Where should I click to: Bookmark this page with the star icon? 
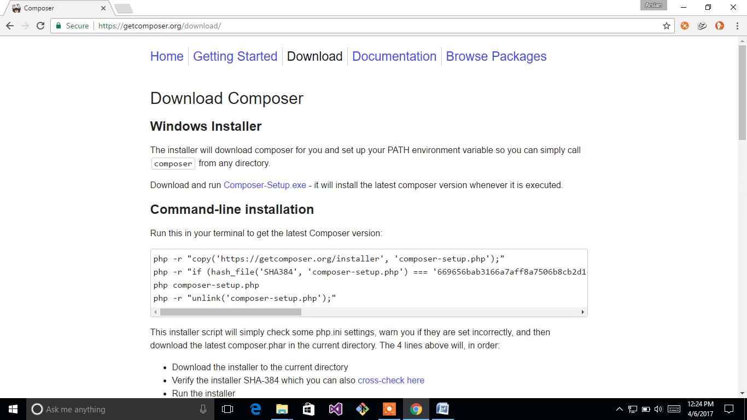(x=667, y=26)
